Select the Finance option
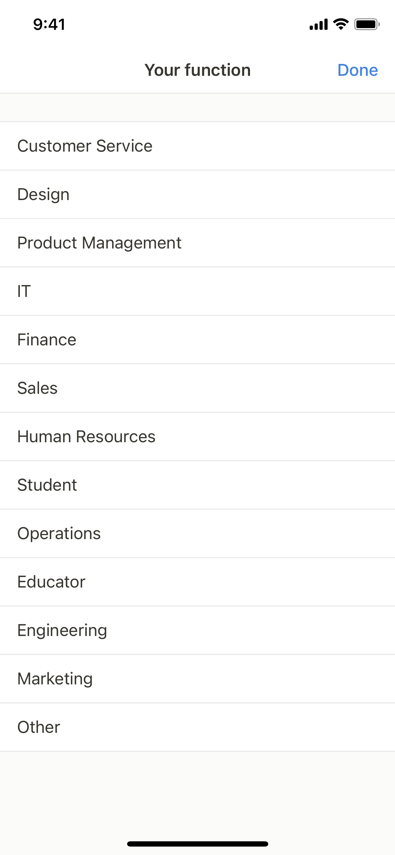The height and width of the screenshot is (855, 395). pyautogui.click(x=197, y=340)
